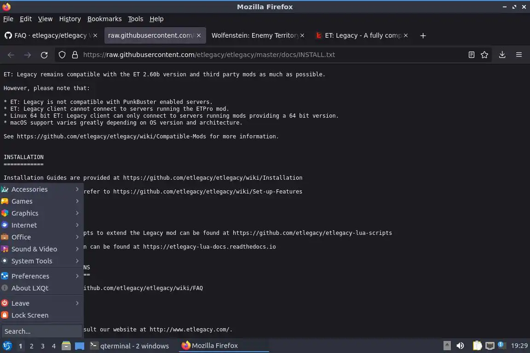Switch to virtual desktop 1
The width and height of the screenshot is (530, 353).
pyautogui.click(x=21, y=346)
